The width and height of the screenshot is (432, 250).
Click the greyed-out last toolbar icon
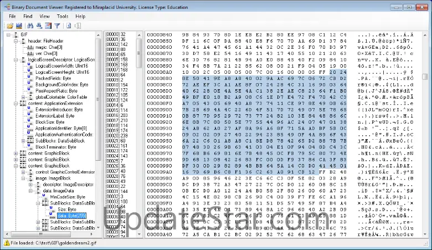[78, 26]
